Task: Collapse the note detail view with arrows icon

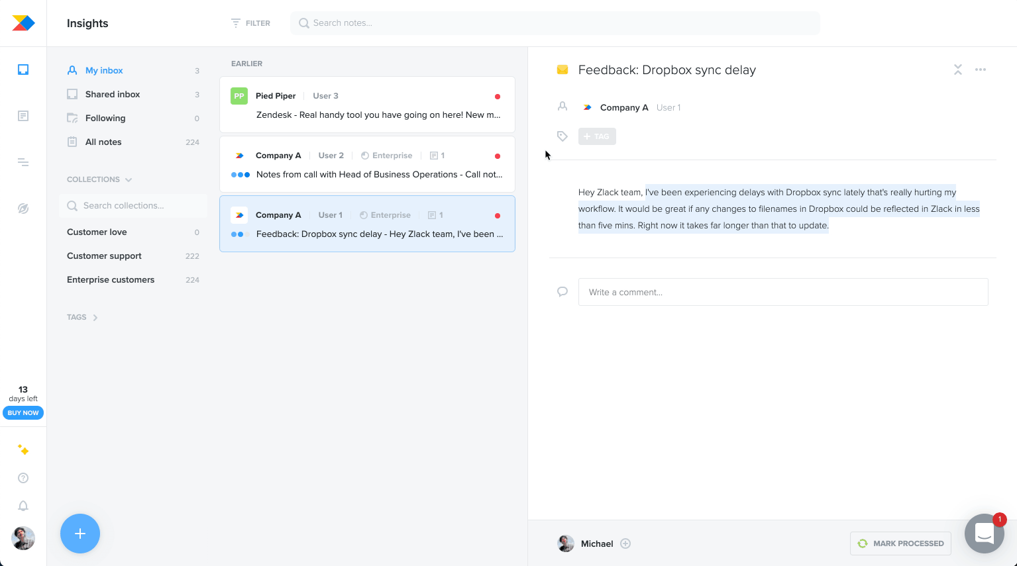Action: click(x=957, y=69)
